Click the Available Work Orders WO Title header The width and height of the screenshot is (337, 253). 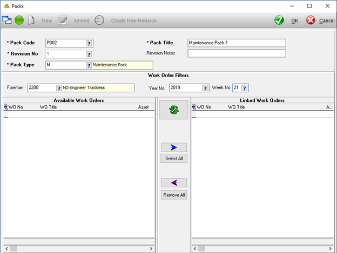[49, 107]
